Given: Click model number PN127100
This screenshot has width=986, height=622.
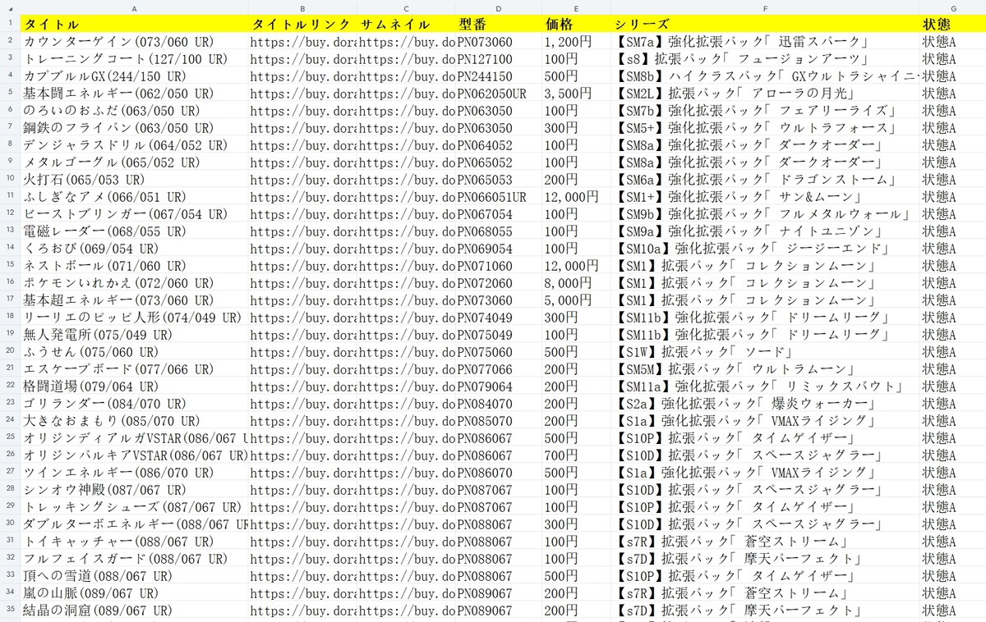Looking at the screenshot, I should click(499, 58).
